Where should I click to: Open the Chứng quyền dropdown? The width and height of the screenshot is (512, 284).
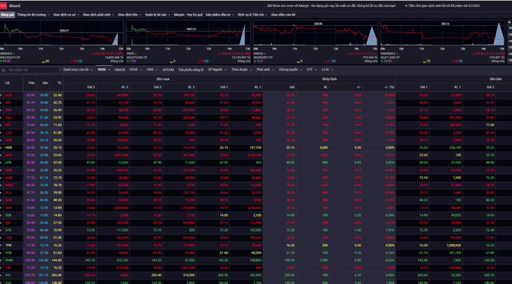tap(290, 69)
